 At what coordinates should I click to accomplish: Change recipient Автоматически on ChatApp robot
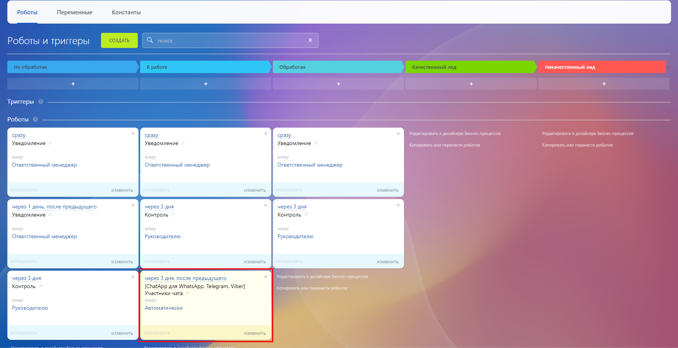(164, 308)
